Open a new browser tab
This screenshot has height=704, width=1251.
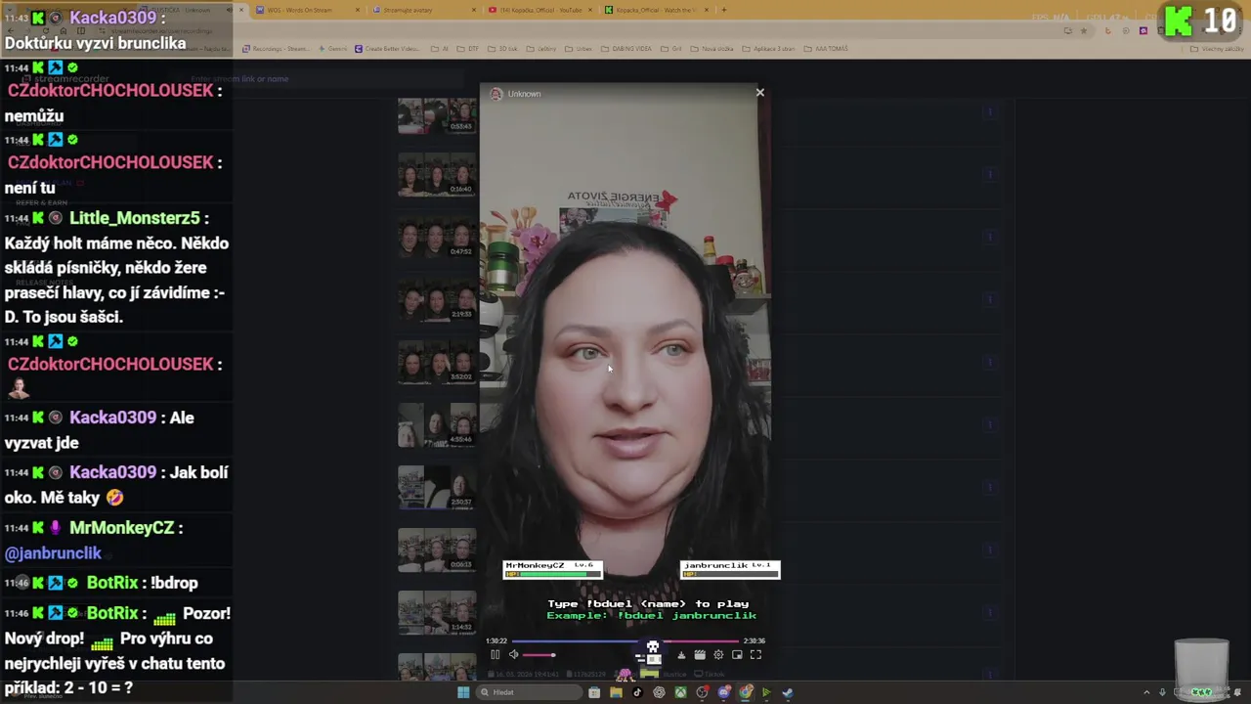pos(723,10)
